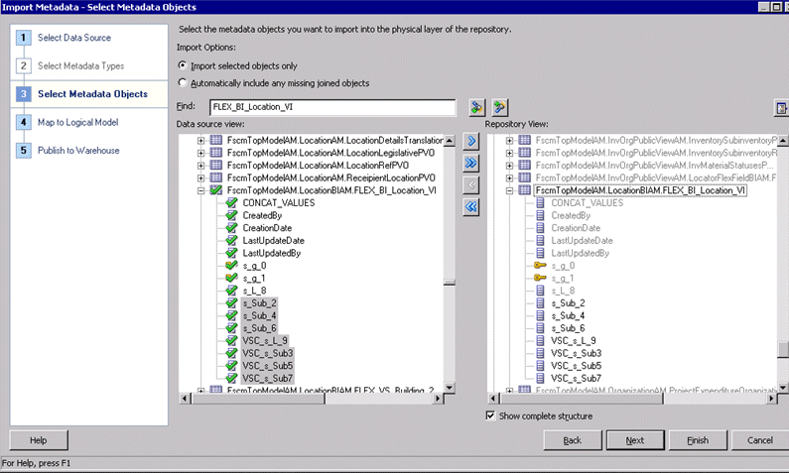Go to step 4 Map to Logical Model
The height and width of the screenshot is (473, 789).
tap(77, 122)
